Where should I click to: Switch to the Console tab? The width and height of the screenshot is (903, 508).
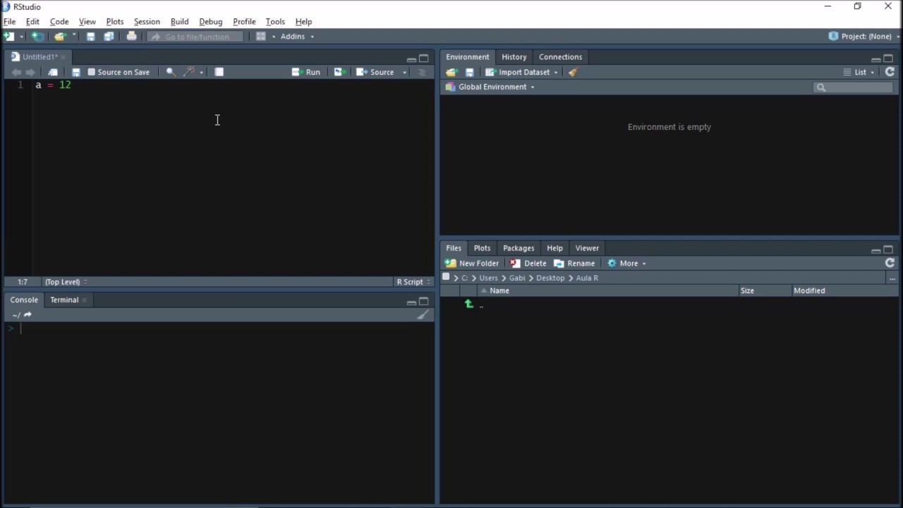[x=24, y=300]
